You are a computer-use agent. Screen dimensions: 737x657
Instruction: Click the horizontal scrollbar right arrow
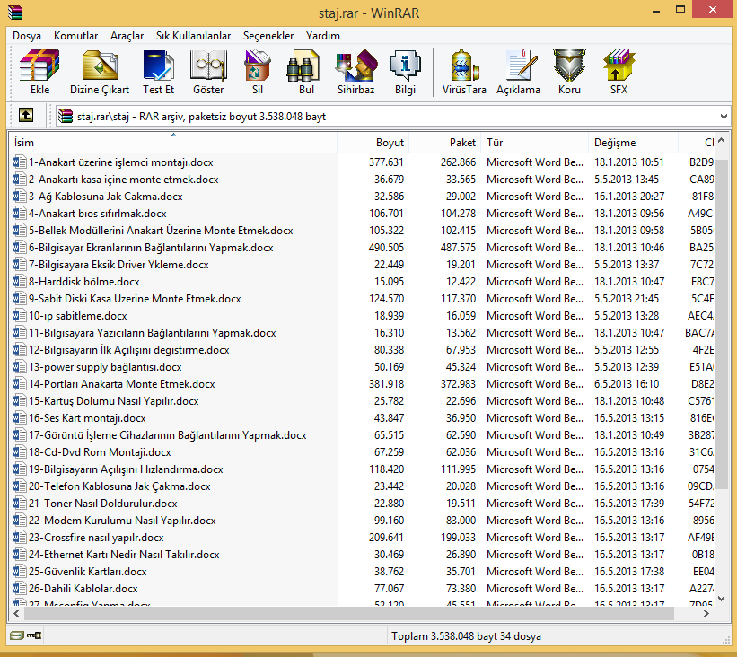[706, 613]
